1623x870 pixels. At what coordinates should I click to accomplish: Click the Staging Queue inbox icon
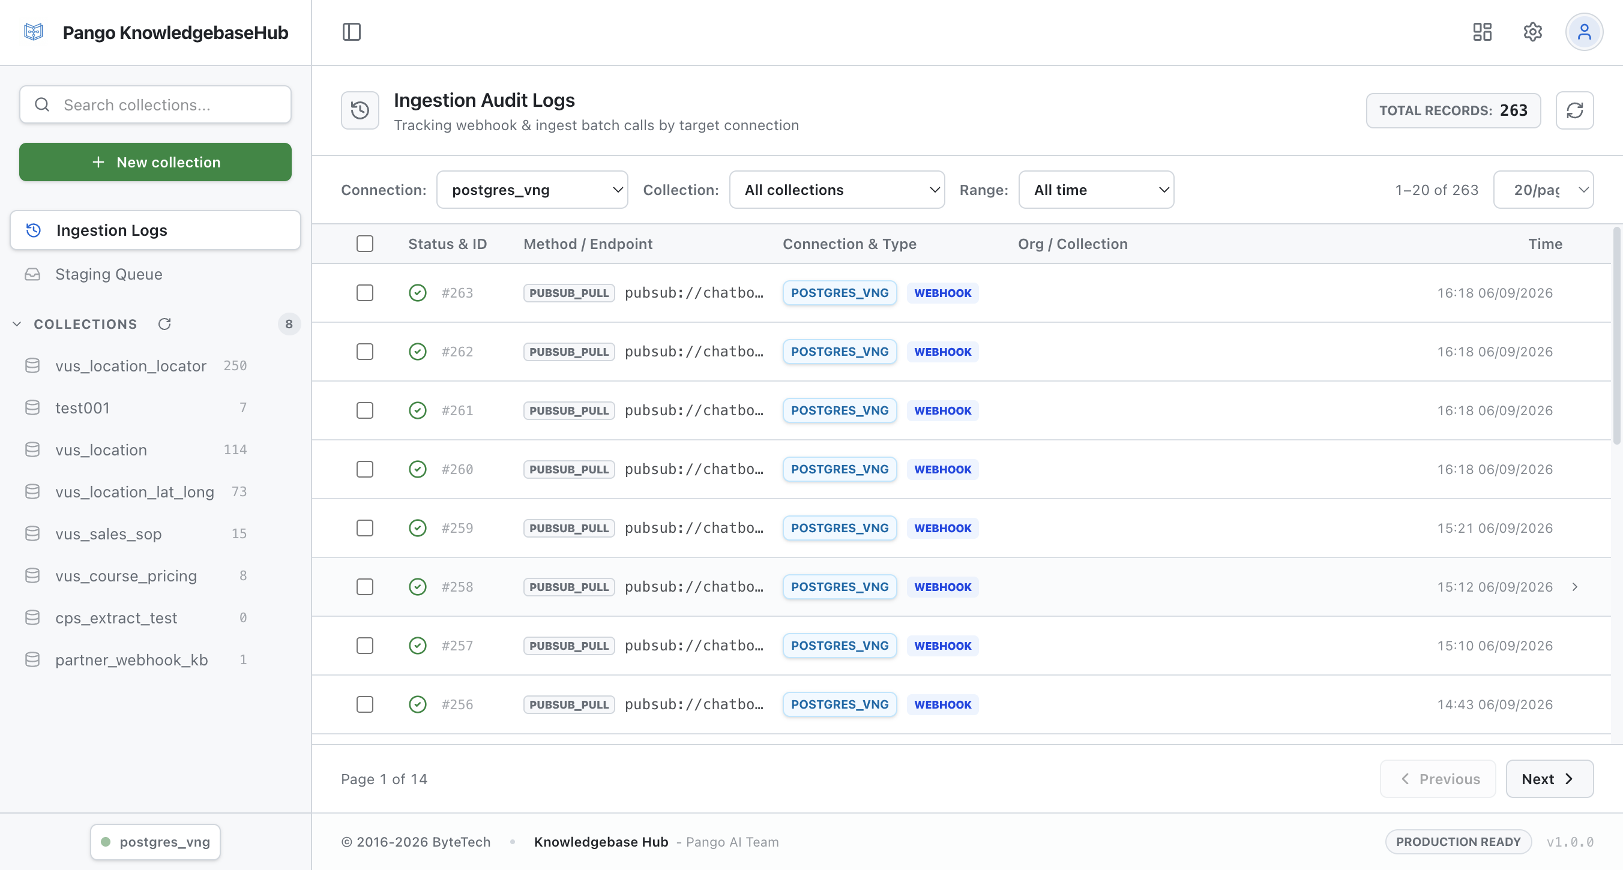32,274
